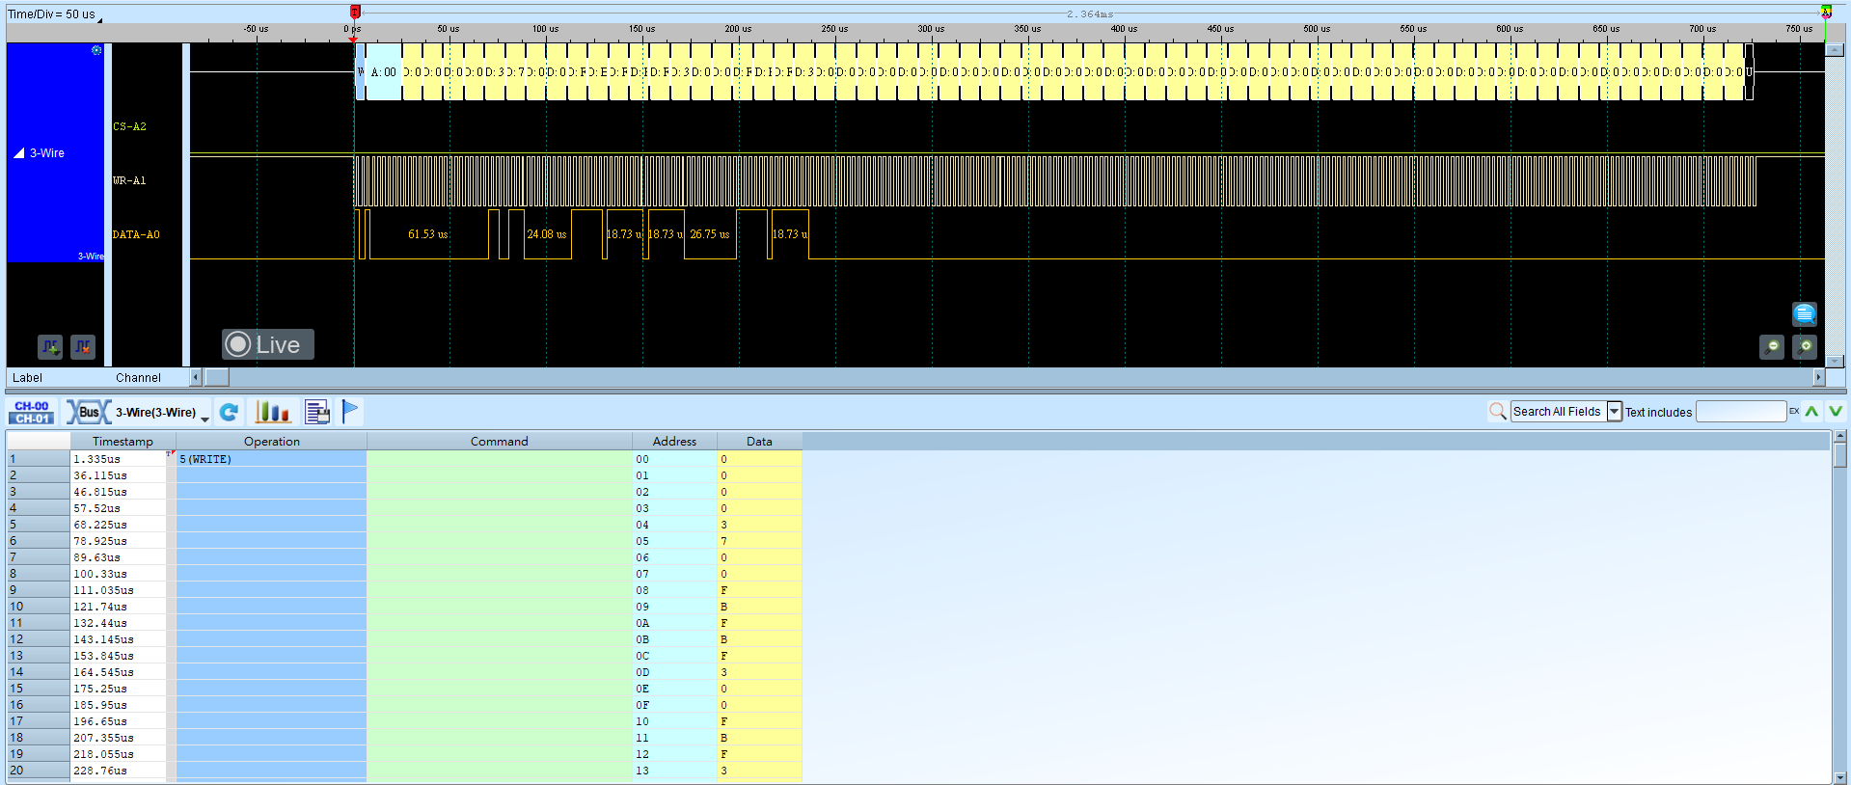
Task: Click the magnifier search icon
Action: [1498, 412]
